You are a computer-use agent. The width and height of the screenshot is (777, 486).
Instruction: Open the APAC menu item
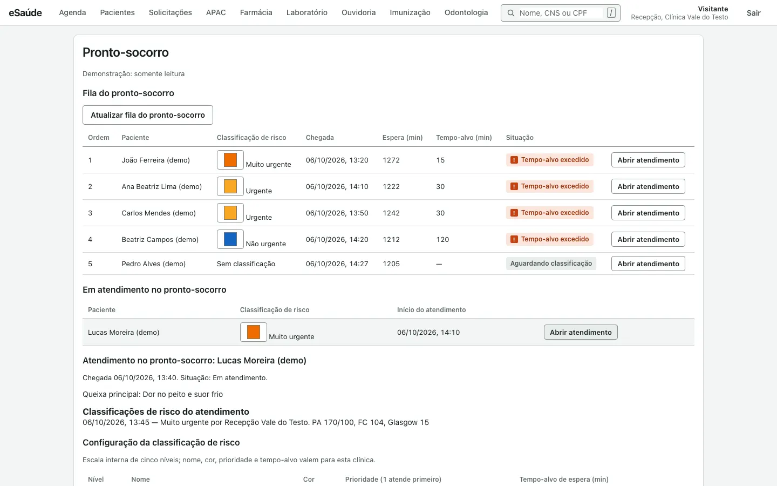click(216, 13)
